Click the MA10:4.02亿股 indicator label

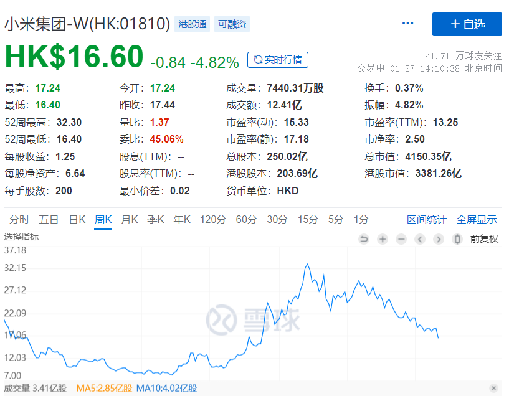pyautogui.click(x=166, y=388)
